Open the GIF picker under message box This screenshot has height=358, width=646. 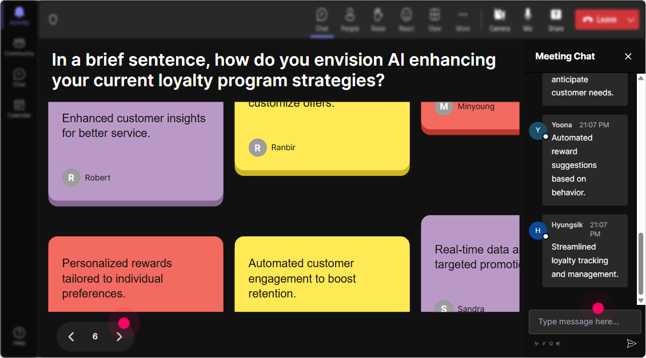click(x=558, y=344)
